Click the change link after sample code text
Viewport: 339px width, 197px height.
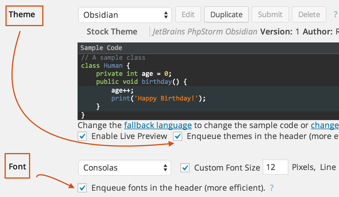[x=325, y=125]
